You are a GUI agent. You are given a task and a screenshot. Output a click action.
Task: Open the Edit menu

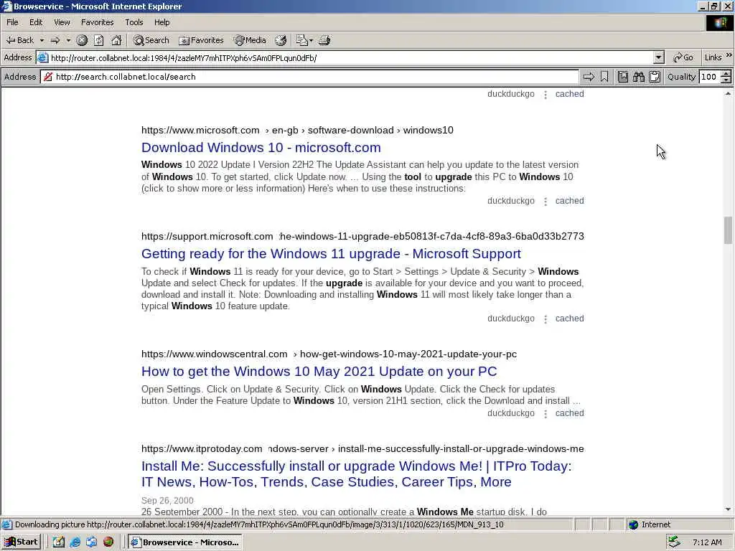[x=36, y=22]
